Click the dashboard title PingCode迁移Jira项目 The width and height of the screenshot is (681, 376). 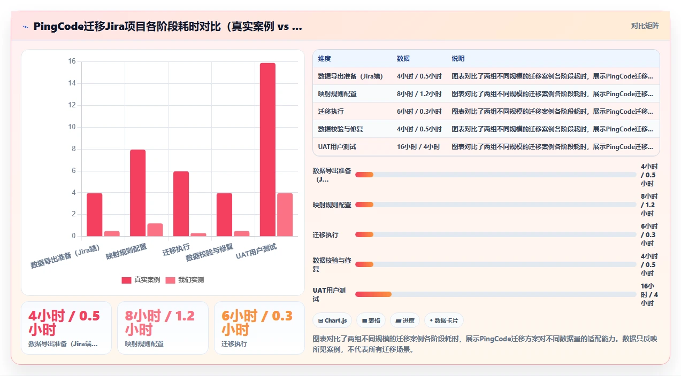click(168, 26)
